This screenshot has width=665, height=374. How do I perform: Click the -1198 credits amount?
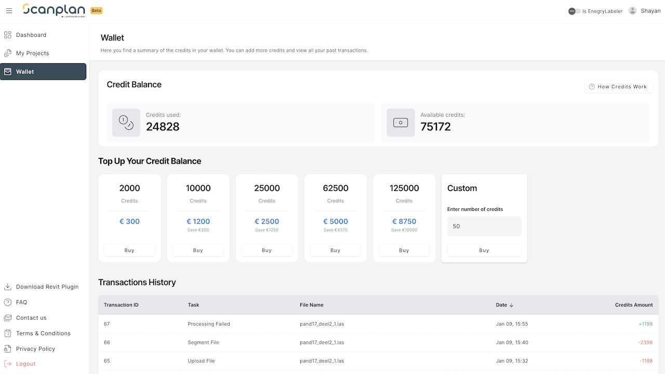point(646,361)
